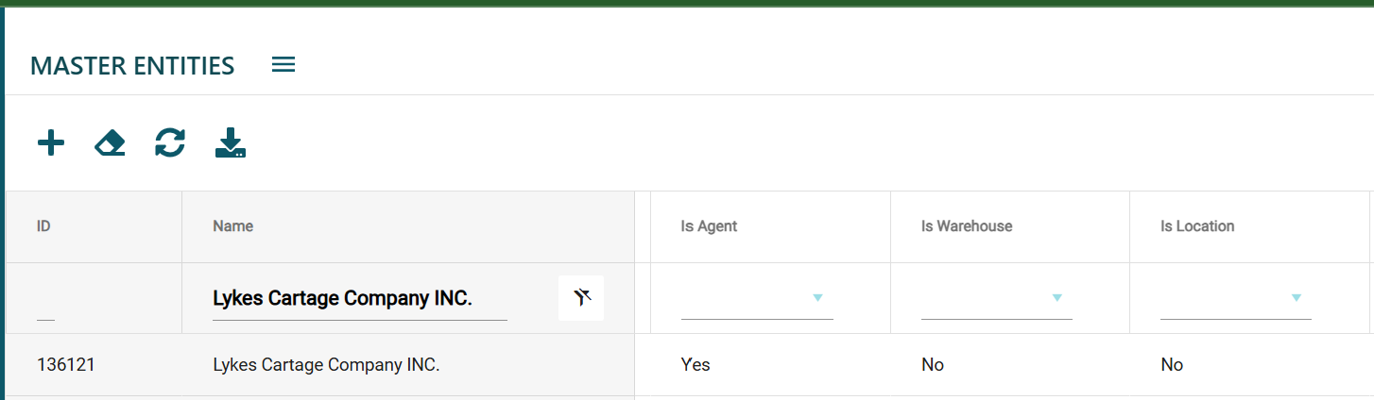Viewport: 1374px width, 400px height.
Task: Clear filters with the eraser icon
Action: click(x=111, y=143)
